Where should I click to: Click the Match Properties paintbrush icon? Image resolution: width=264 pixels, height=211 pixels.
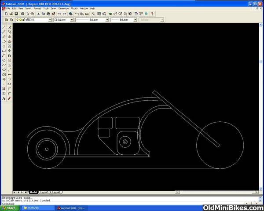pyautogui.click(x=53, y=14)
